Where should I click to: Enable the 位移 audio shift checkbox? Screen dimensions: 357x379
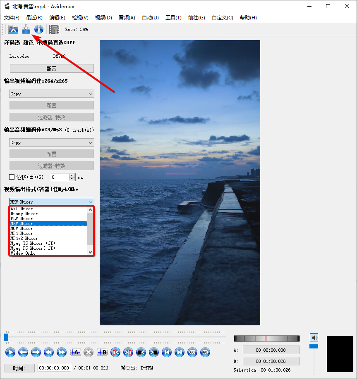click(x=12, y=177)
